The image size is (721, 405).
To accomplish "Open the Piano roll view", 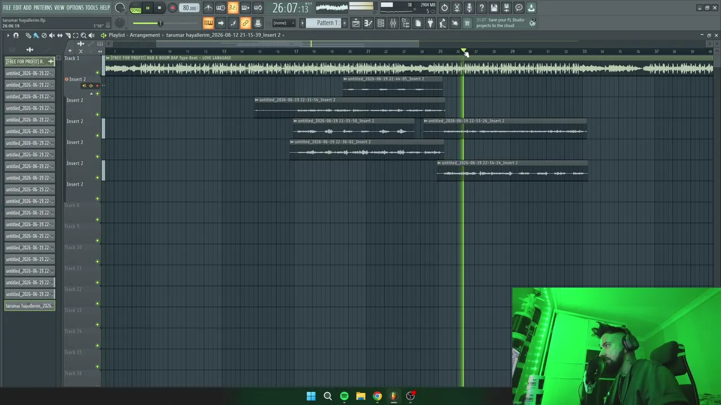I will (368, 23).
